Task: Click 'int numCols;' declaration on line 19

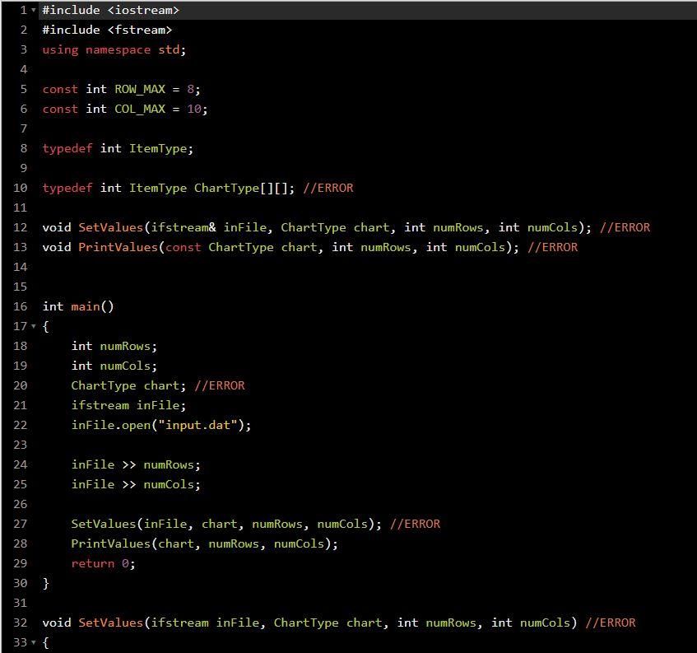Action: coord(114,366)
